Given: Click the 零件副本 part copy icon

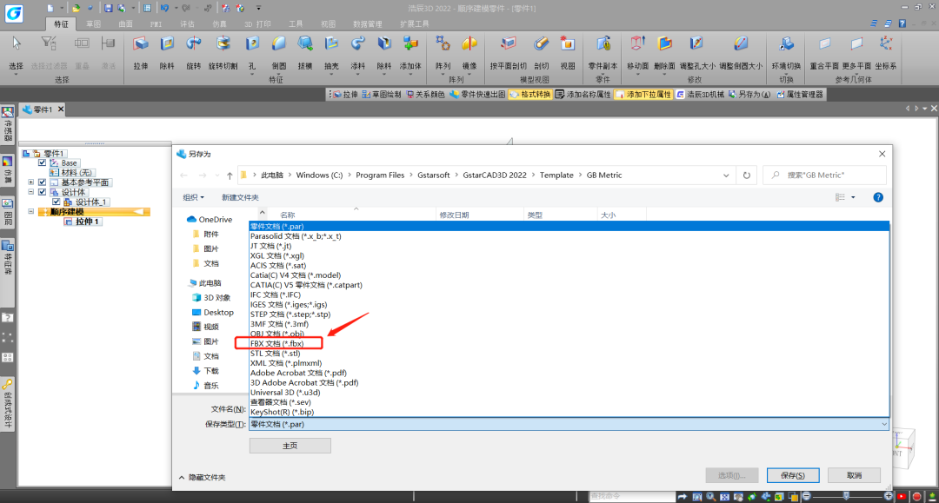Looking at the screenshot, I should click(603, 44).
